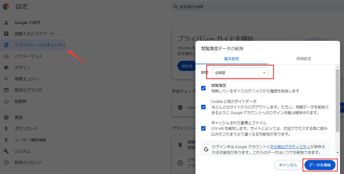Screen dimensions: 344x174
Task: Uncheck the 閲覧履歴 checkbox
Action: point(203,88)
